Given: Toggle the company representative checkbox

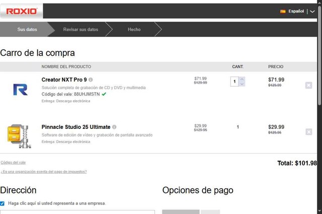Looking at the screenshot, I should coord(2,203).
